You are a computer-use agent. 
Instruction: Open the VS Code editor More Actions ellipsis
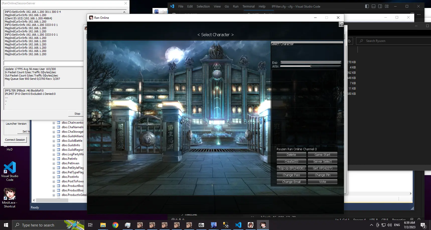click(419, 15)
